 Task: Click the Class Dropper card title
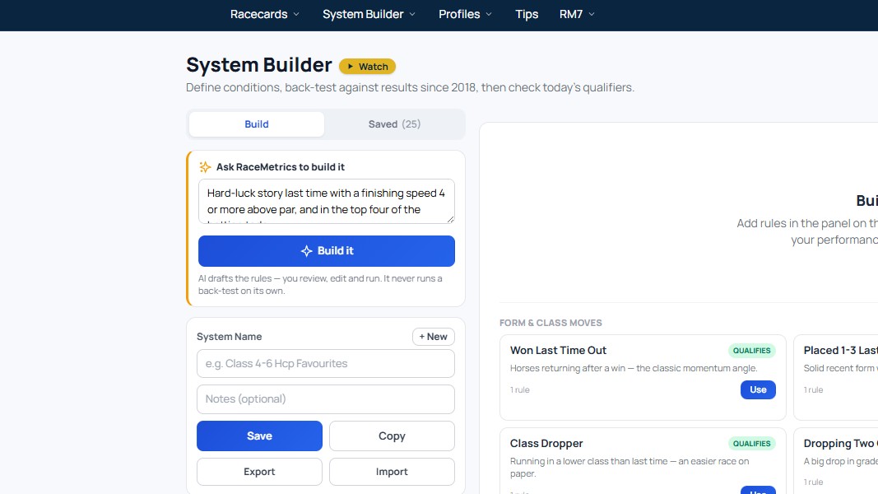[x=546, y=444]
